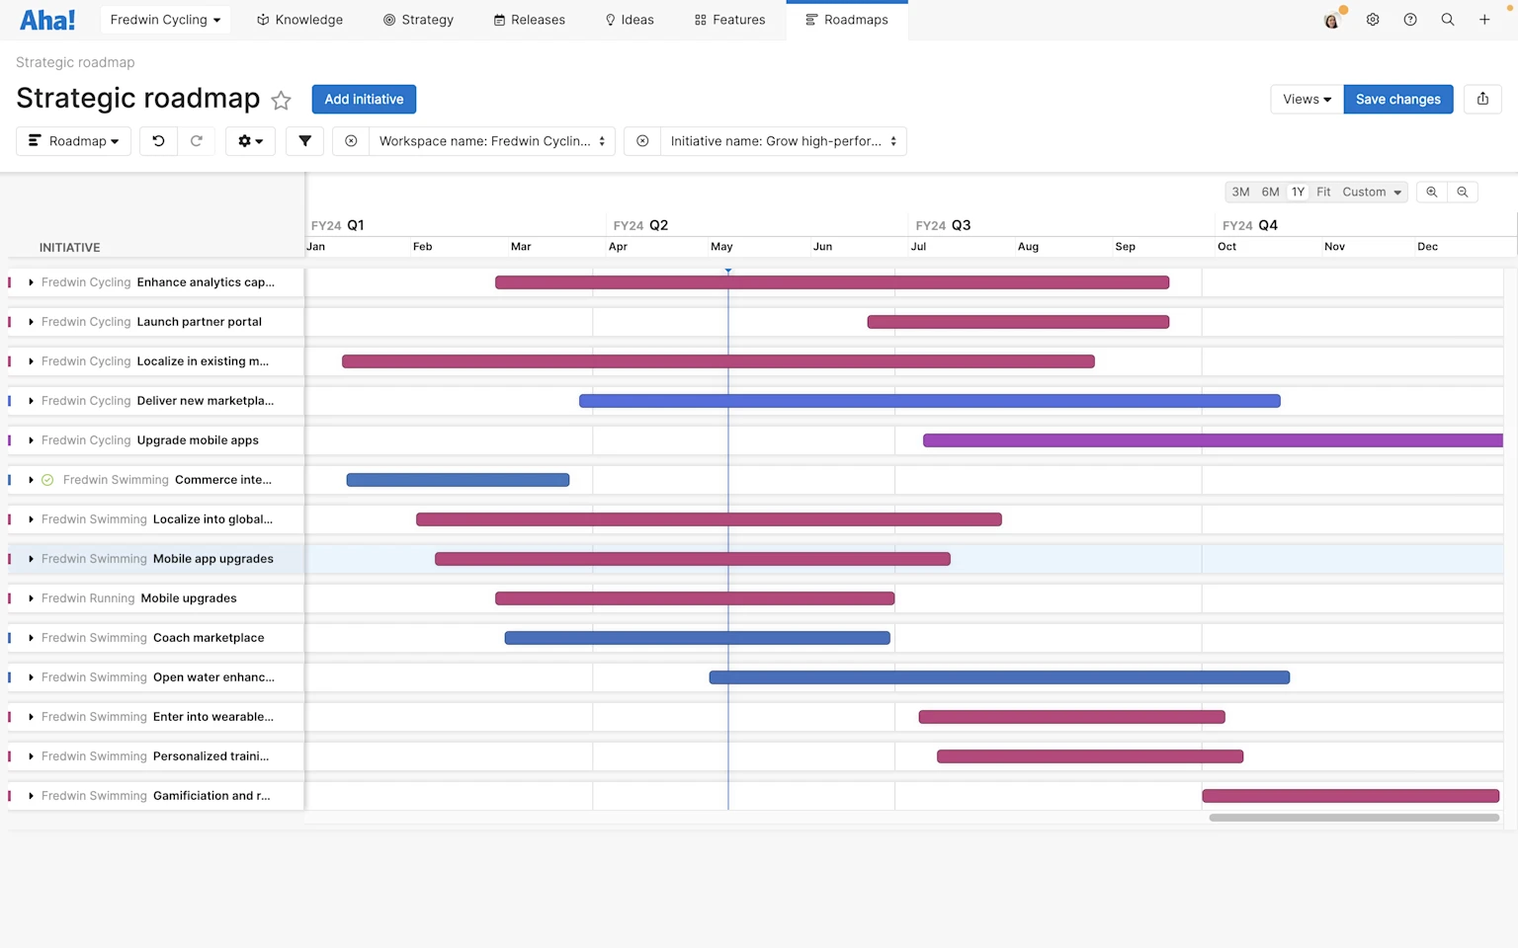The height and width of the screenshot is (948, 1518).
Task: Select the 6M time range
Action: [1270, 192]
